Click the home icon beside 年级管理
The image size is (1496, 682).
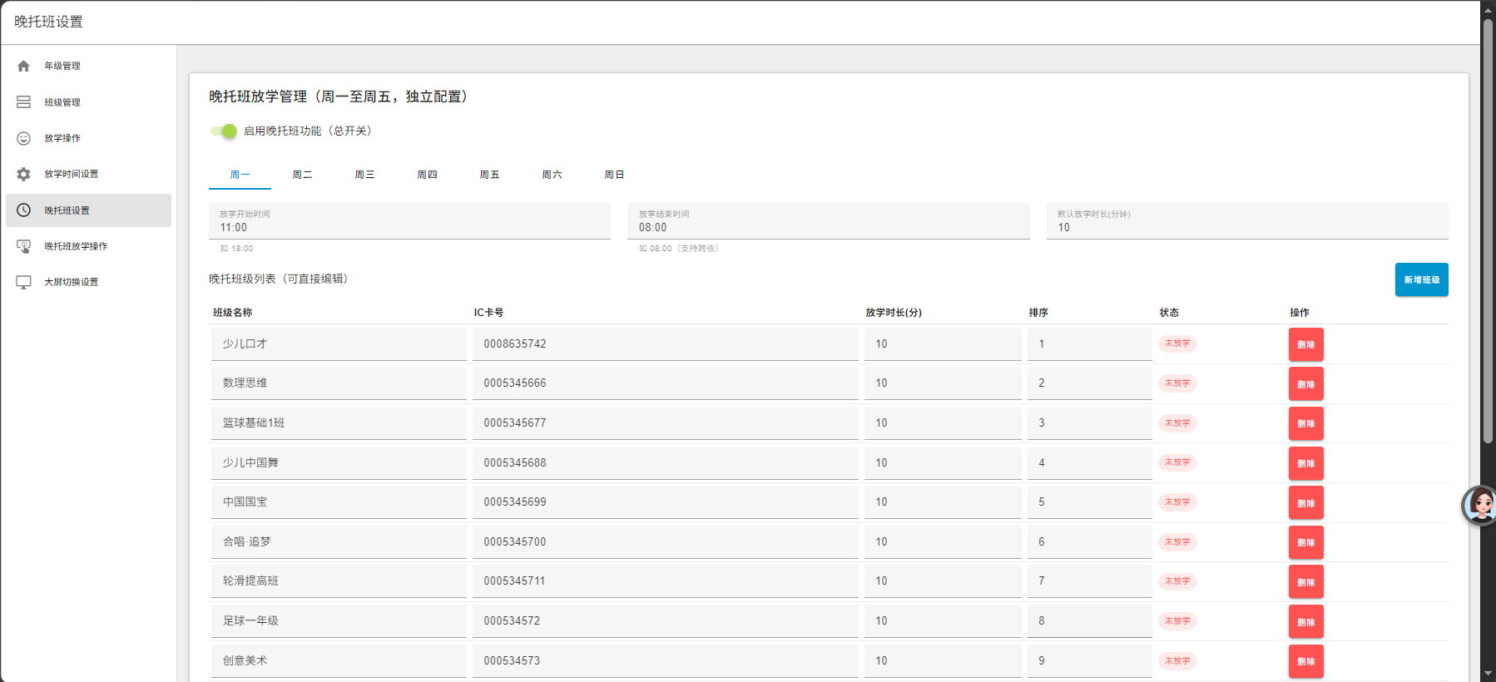(23, 67)
